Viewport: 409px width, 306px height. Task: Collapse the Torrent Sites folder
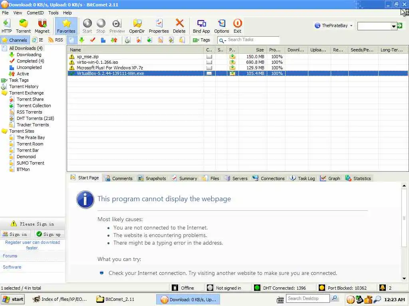pyautogui.click(x=4, y=131)
